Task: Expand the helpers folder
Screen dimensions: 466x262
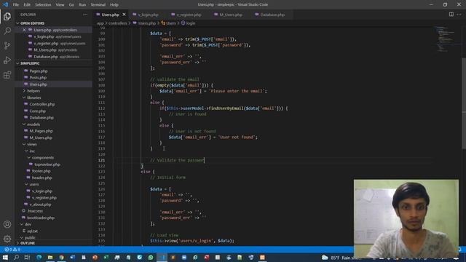Action: 33,91
